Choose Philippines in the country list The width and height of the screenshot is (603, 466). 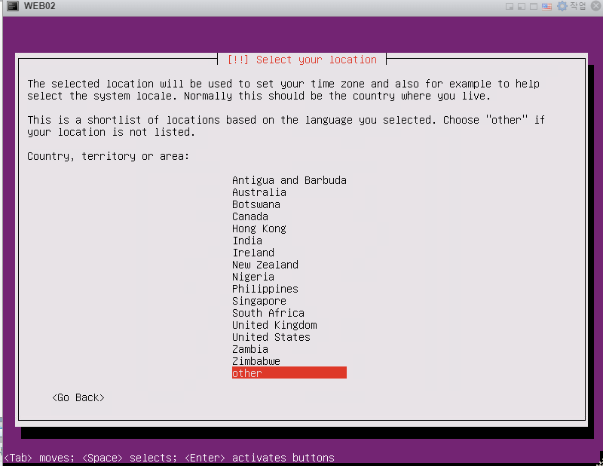click(289, 289)
